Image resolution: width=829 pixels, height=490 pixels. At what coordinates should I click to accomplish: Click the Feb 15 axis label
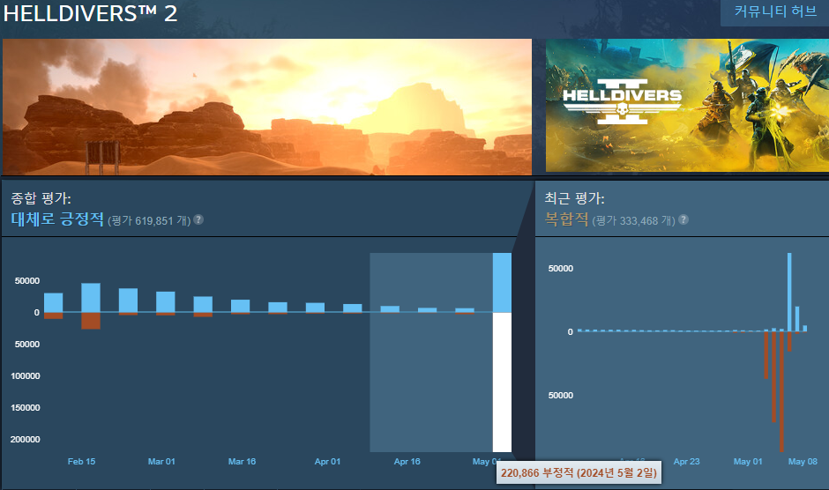[81, 462]
